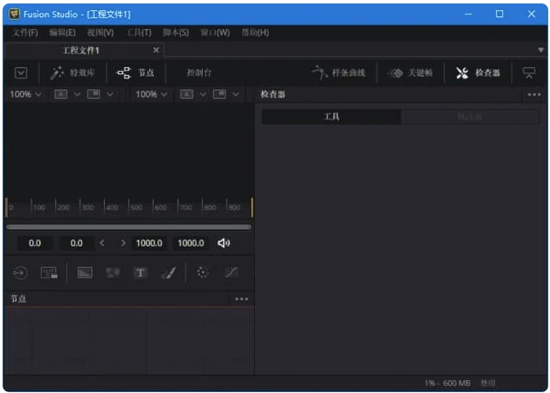Open right viewer 100% zoom dropdown
This screenshot has height=393, width=550.
click(151, 95)
